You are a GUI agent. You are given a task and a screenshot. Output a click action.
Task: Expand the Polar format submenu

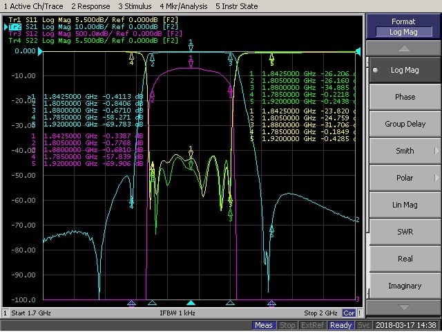(404, 178)
